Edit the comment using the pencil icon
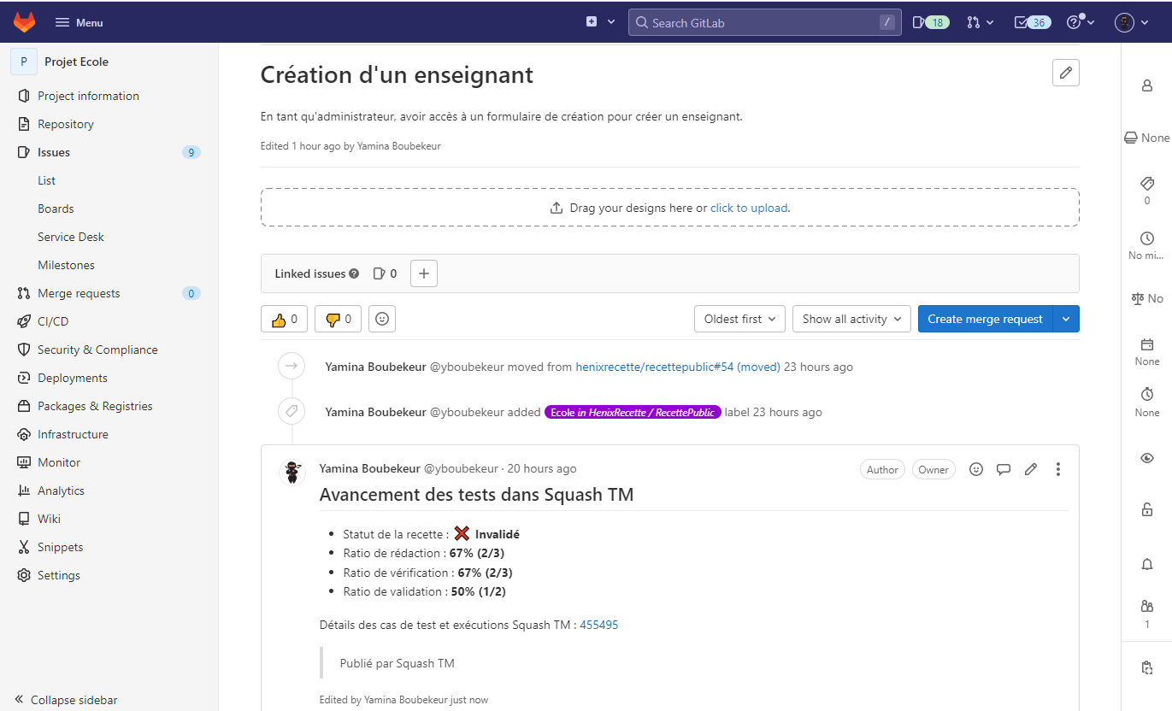The height and width of the screenshot is (711, 1172). 1030,468
